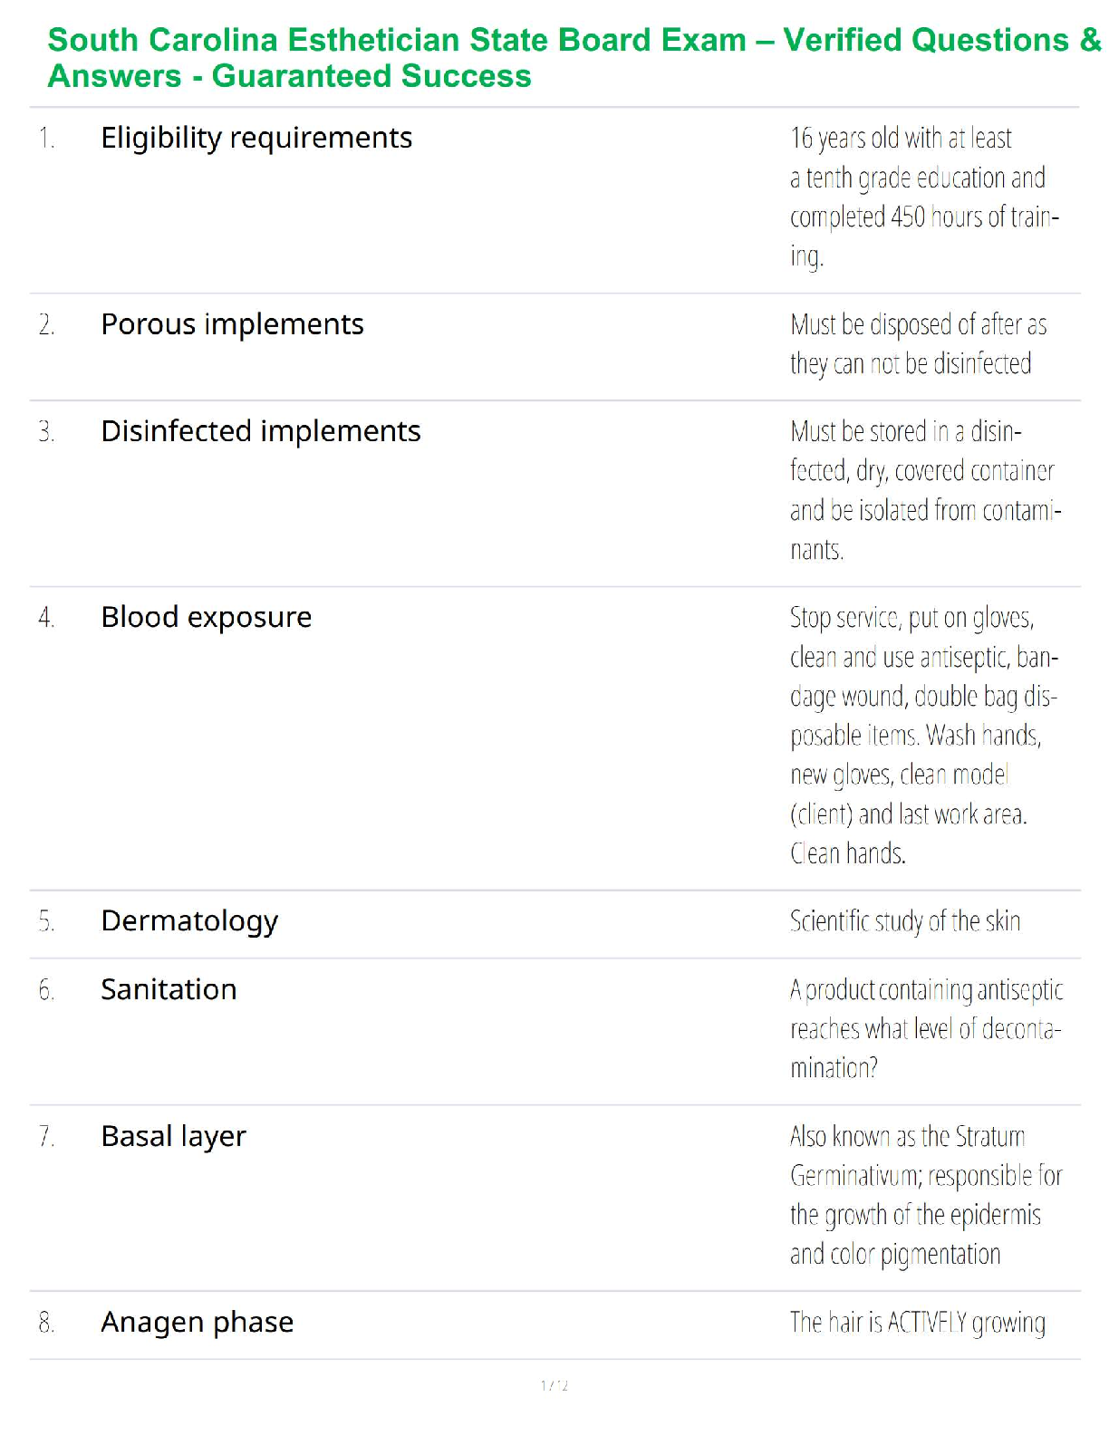This screenshot has width=1109, height=1435.
Task: Select the "Blood exposure" term
Action: [206, 617]
